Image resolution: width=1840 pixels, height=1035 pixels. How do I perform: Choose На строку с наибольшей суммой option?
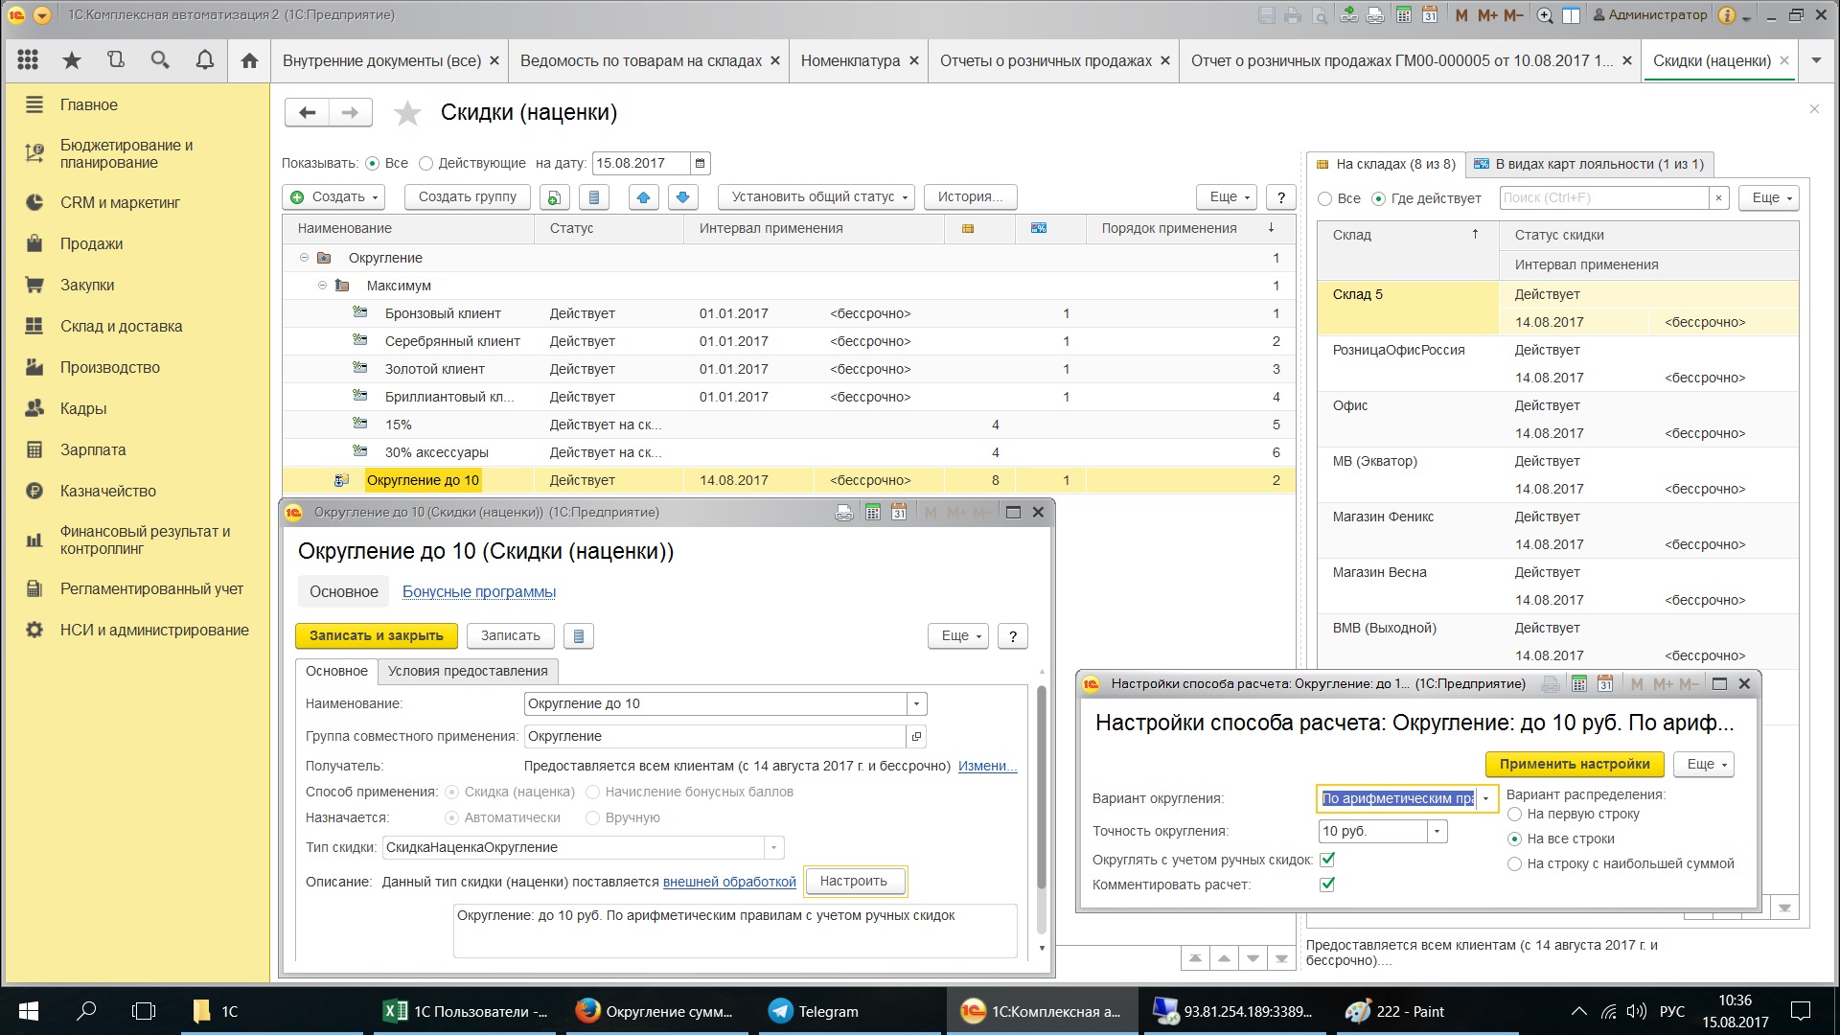click(1514, 863)
